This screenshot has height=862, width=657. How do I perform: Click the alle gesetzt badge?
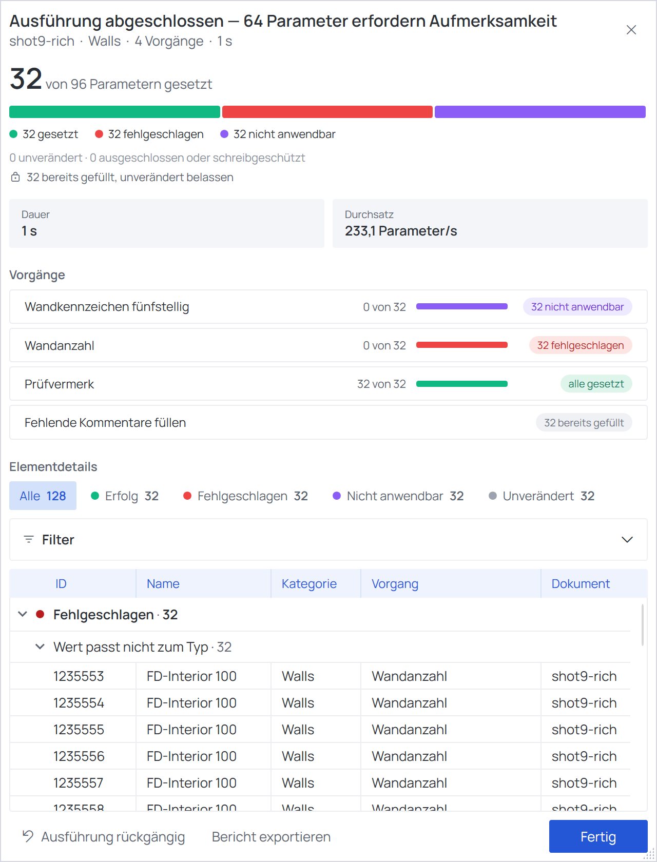click(596, 384)
